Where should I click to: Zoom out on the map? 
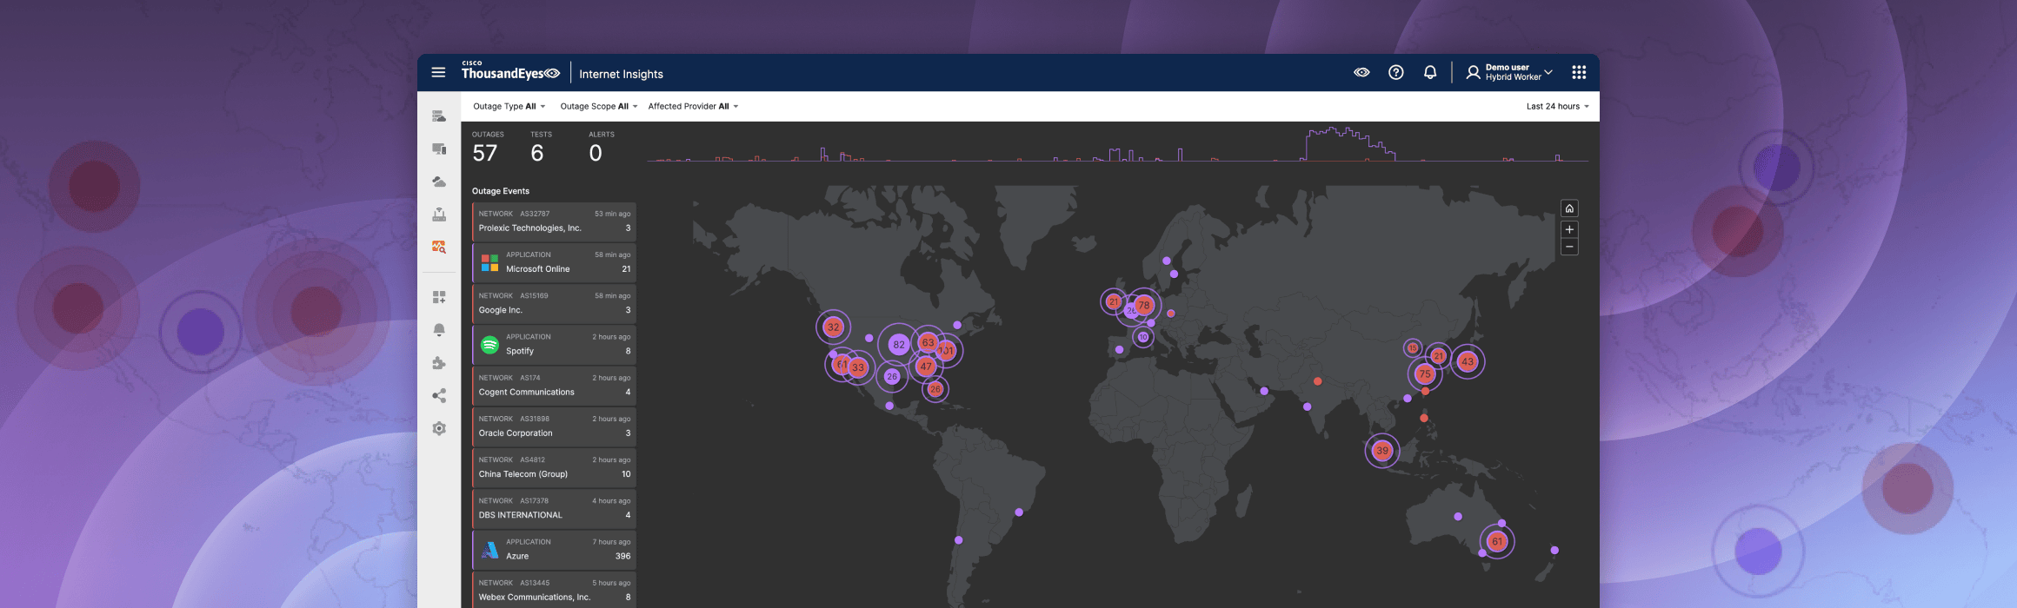[1569, 248]
